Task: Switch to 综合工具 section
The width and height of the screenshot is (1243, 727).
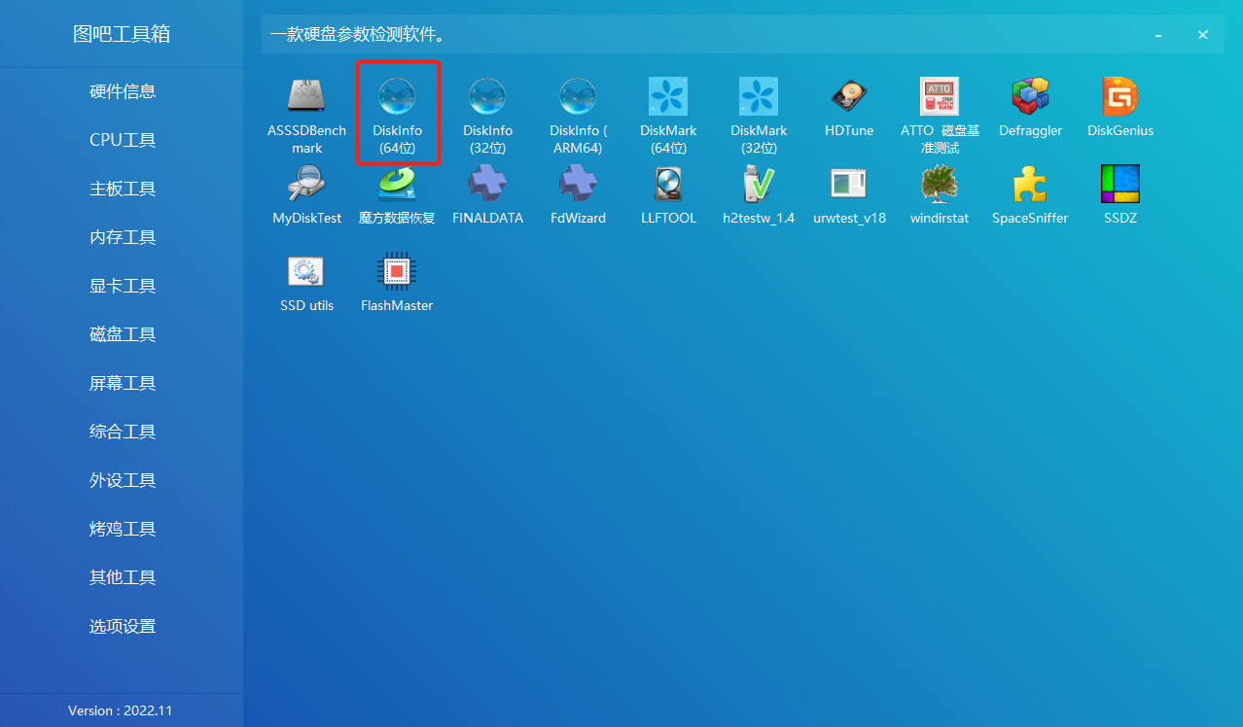Action: coord(122,432)
